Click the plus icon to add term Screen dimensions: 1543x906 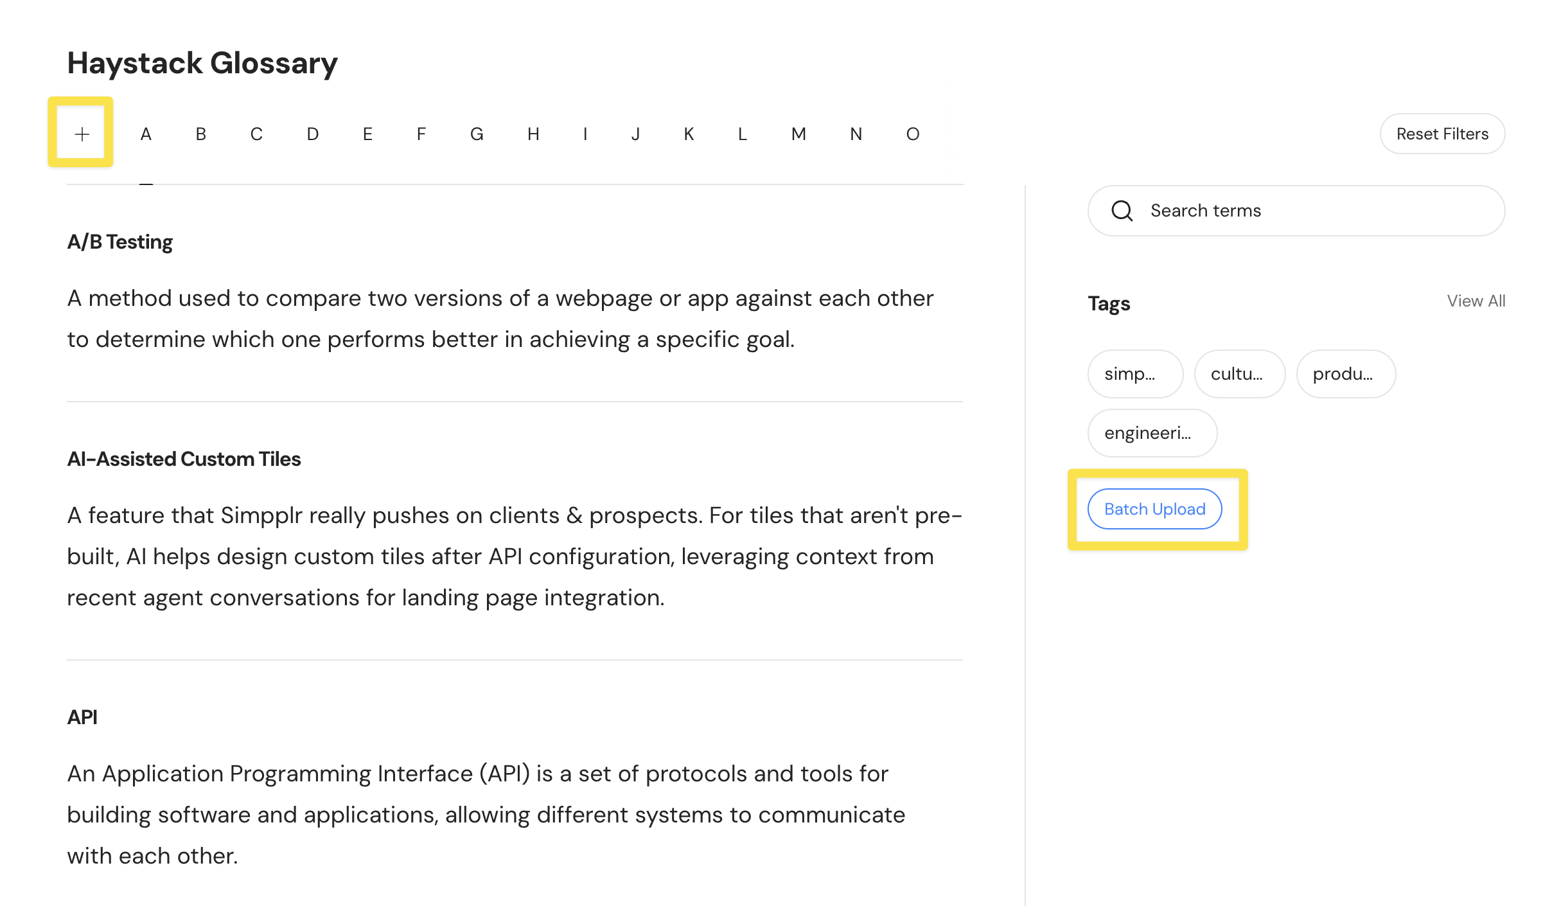[82, 134]
